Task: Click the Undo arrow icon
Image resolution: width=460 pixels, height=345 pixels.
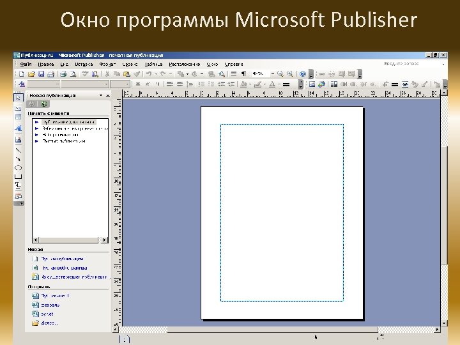Action: pyautogui.click(x=149, y=74)
